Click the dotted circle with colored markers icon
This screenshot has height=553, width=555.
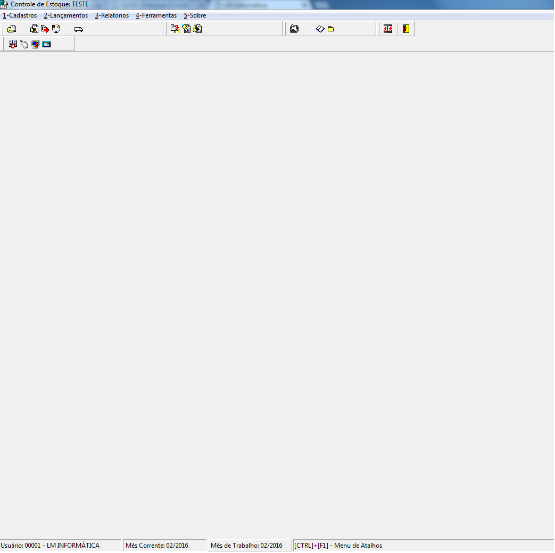coord(56,29)
